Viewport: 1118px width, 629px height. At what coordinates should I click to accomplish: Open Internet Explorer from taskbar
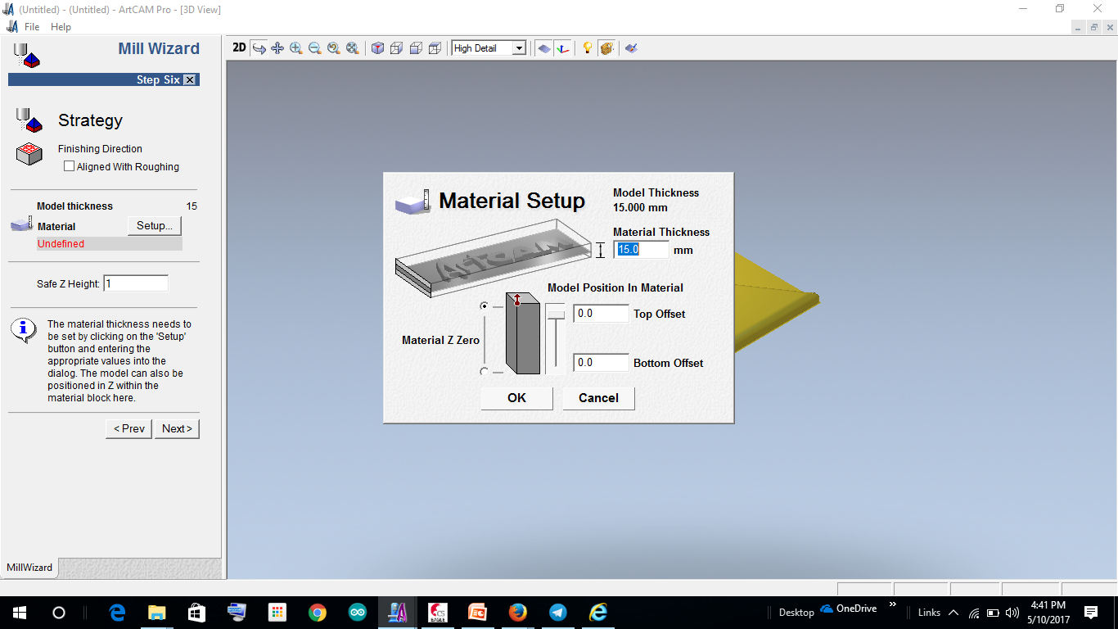coord(598,613)
